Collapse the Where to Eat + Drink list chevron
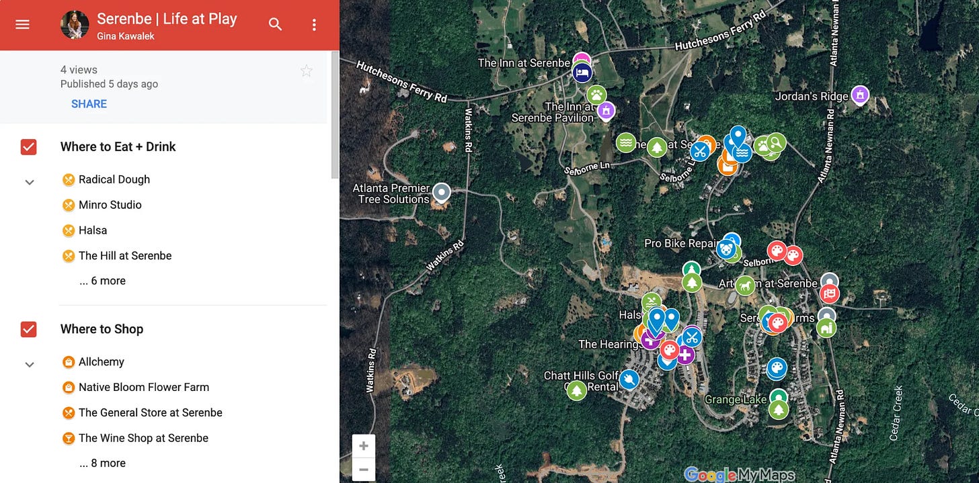This screenshot has height=483, width=979. pos(29,182)
